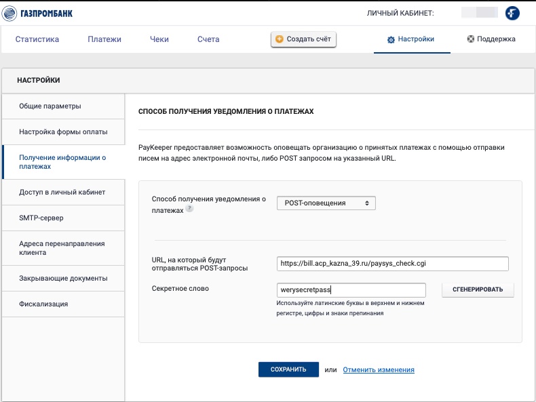Viewport: 536px width, 402px height.
Task: Click the gear icon beside Настройки
Action: pos(391,40)
